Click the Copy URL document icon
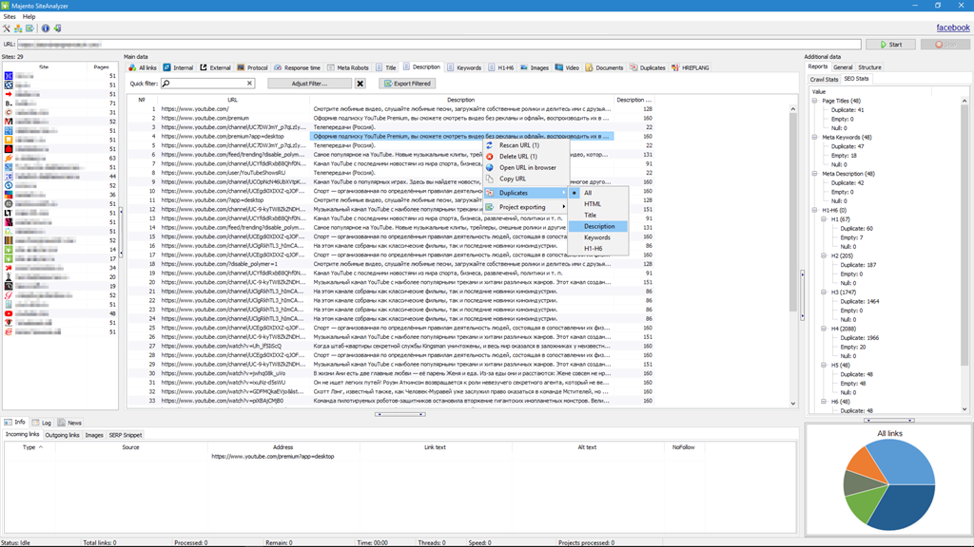 [490, 179]
